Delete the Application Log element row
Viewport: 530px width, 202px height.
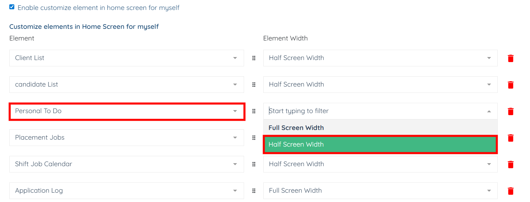510,191
